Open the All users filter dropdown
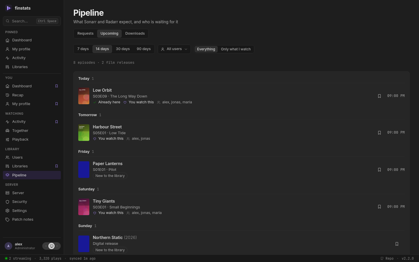The image size is (419, 262). tap(174, 49)
